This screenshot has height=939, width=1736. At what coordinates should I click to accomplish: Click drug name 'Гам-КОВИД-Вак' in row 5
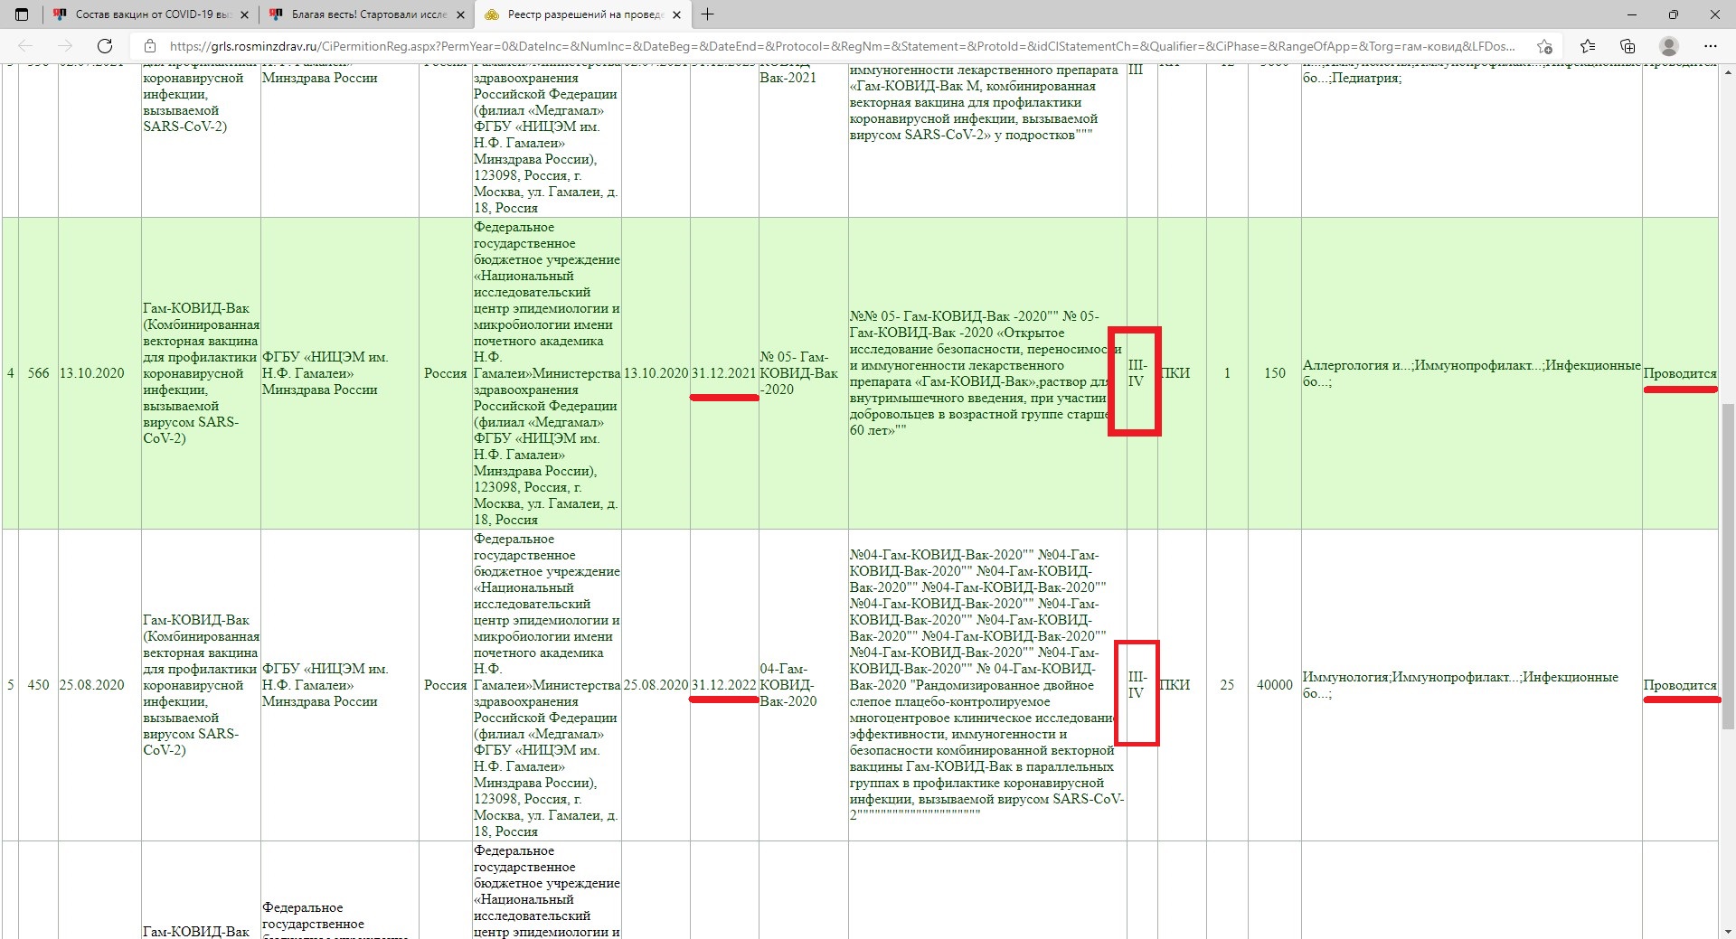[201, 685]
